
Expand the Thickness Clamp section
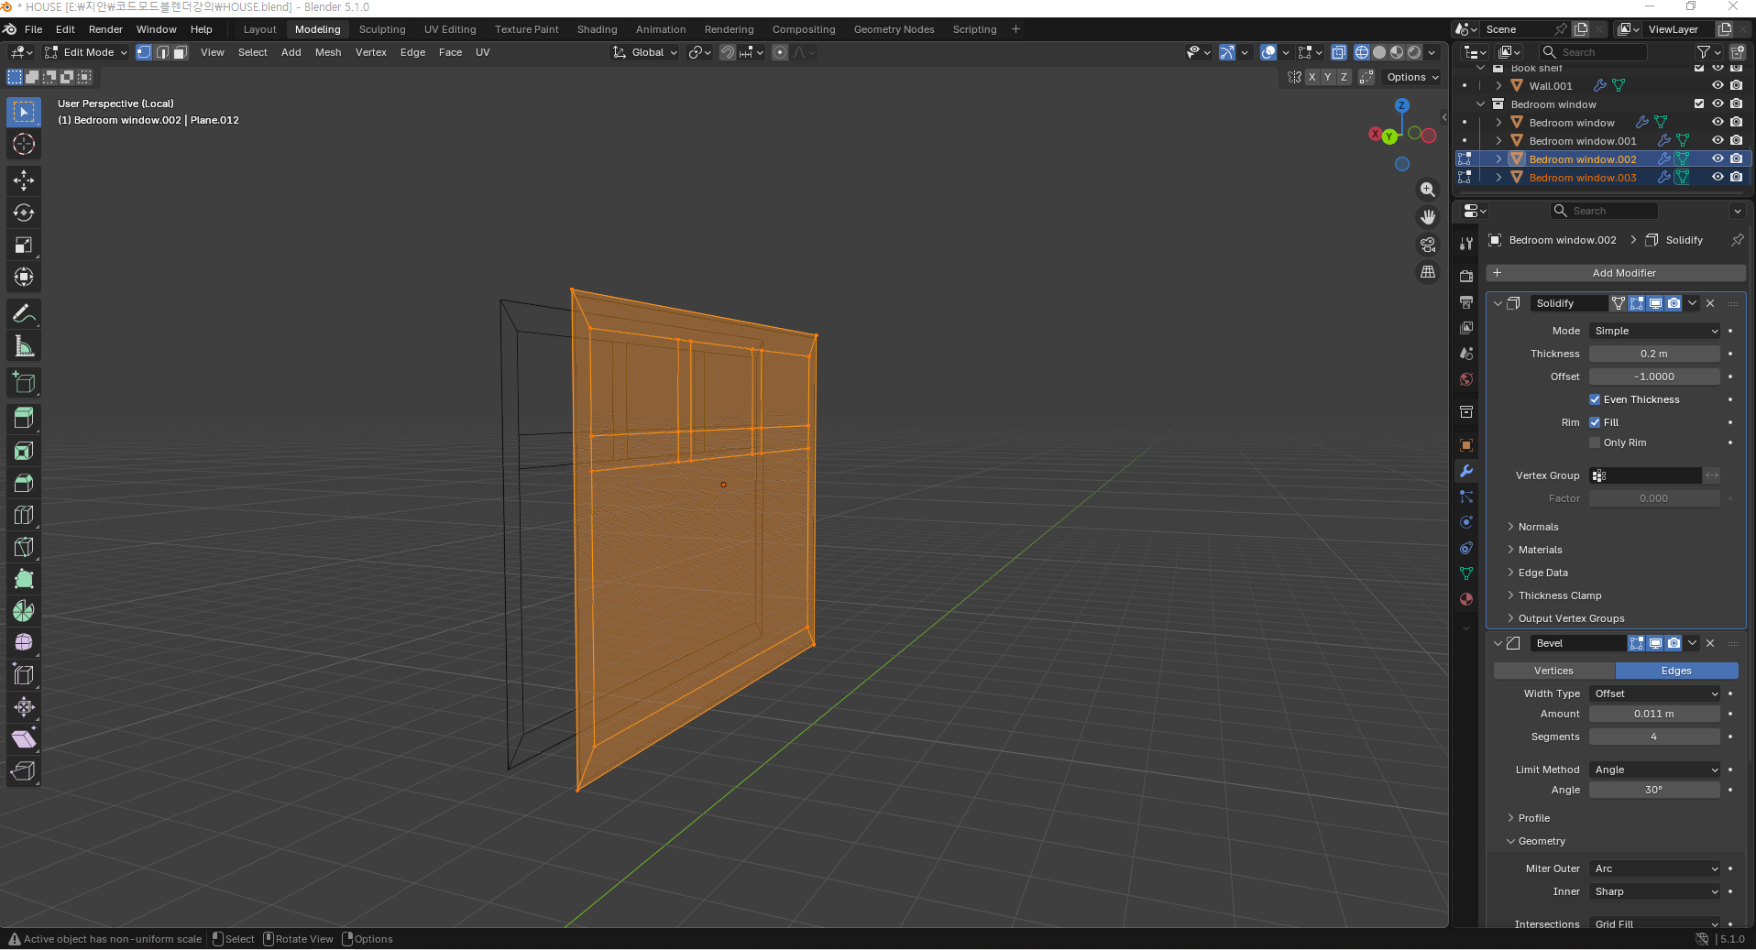[x=1559, y=595]
